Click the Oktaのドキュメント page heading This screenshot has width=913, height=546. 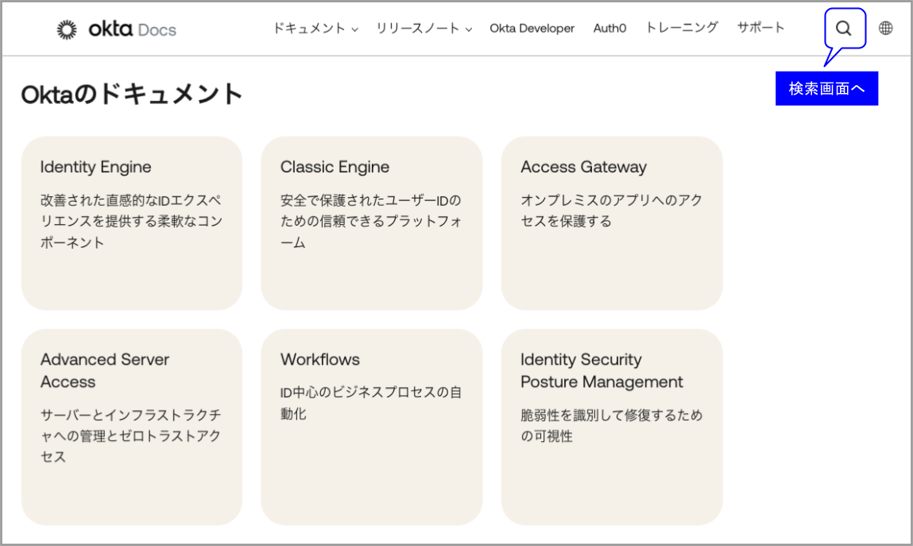[x=132, y=93]
